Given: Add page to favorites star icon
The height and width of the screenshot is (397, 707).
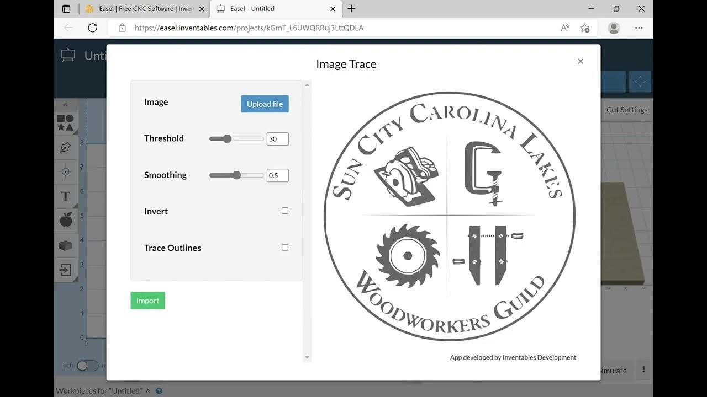Looking at the screenshot, I should click(585, 28).
